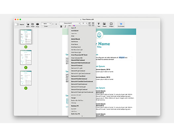Click the zoom in plus button
The height and width of the screenshot is (137, 174).
pyautogui.click(x=56, y=24)
